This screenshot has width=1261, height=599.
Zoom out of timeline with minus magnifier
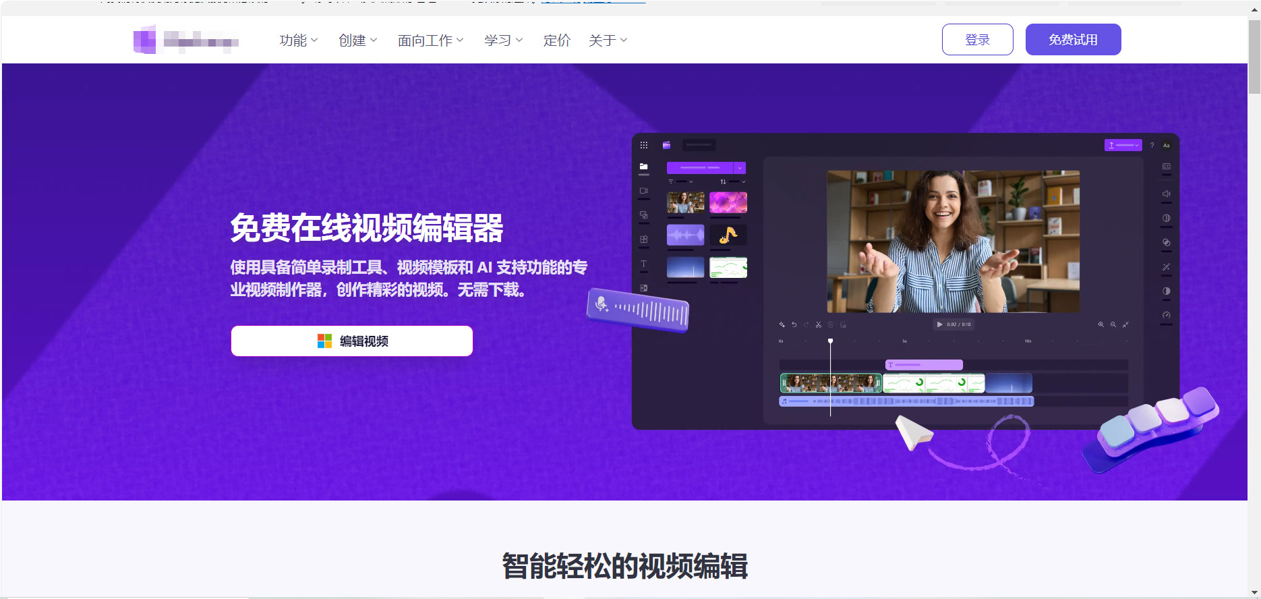pos(1113,324)
